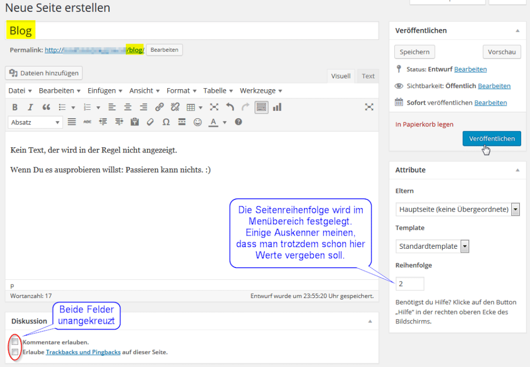The image size is (530, 367).
Task: Allow Trackbacks und Pingbacks via checkbox
Action: point(15,352)
